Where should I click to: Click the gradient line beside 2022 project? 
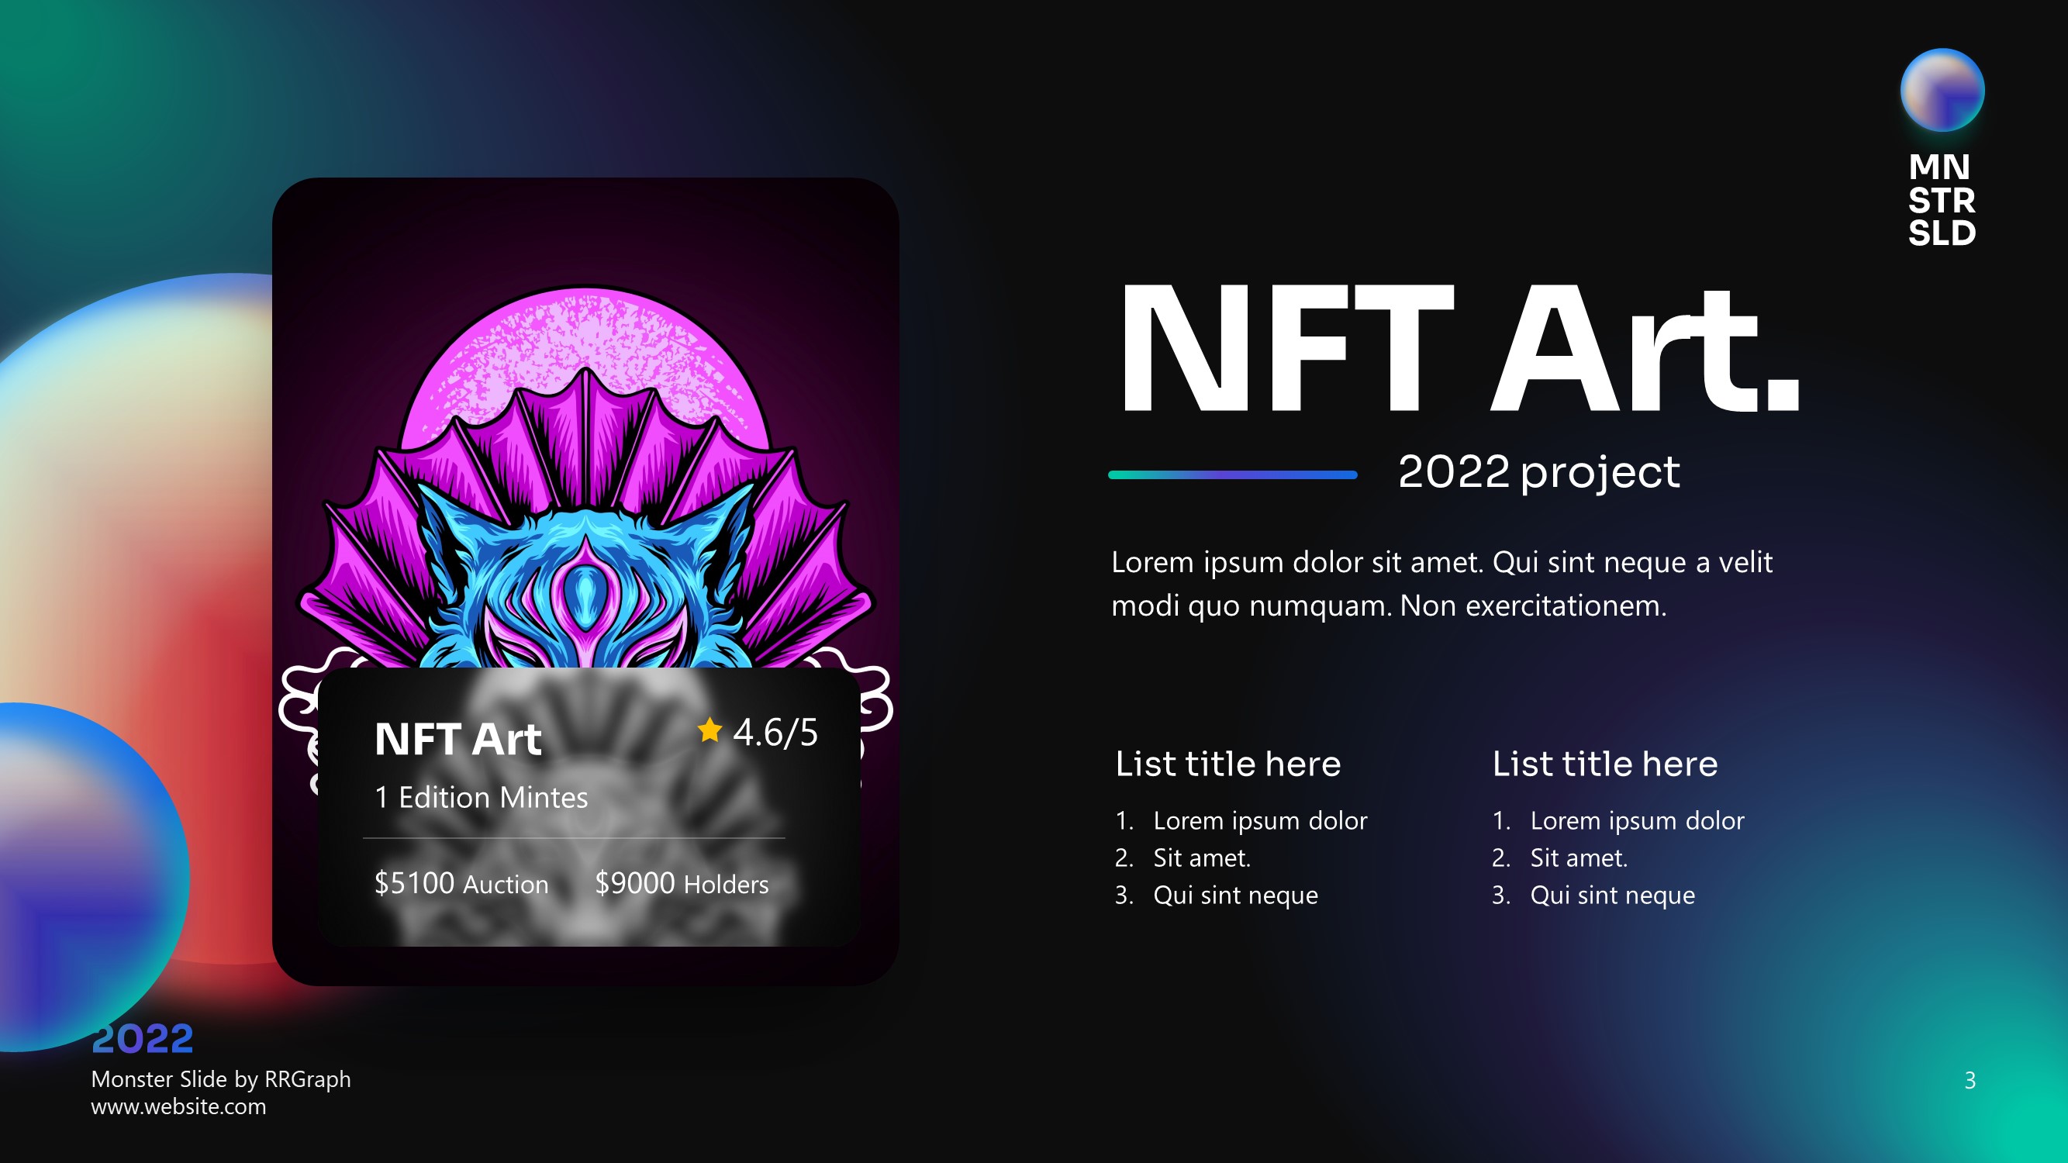click(x=1232, y=475)
